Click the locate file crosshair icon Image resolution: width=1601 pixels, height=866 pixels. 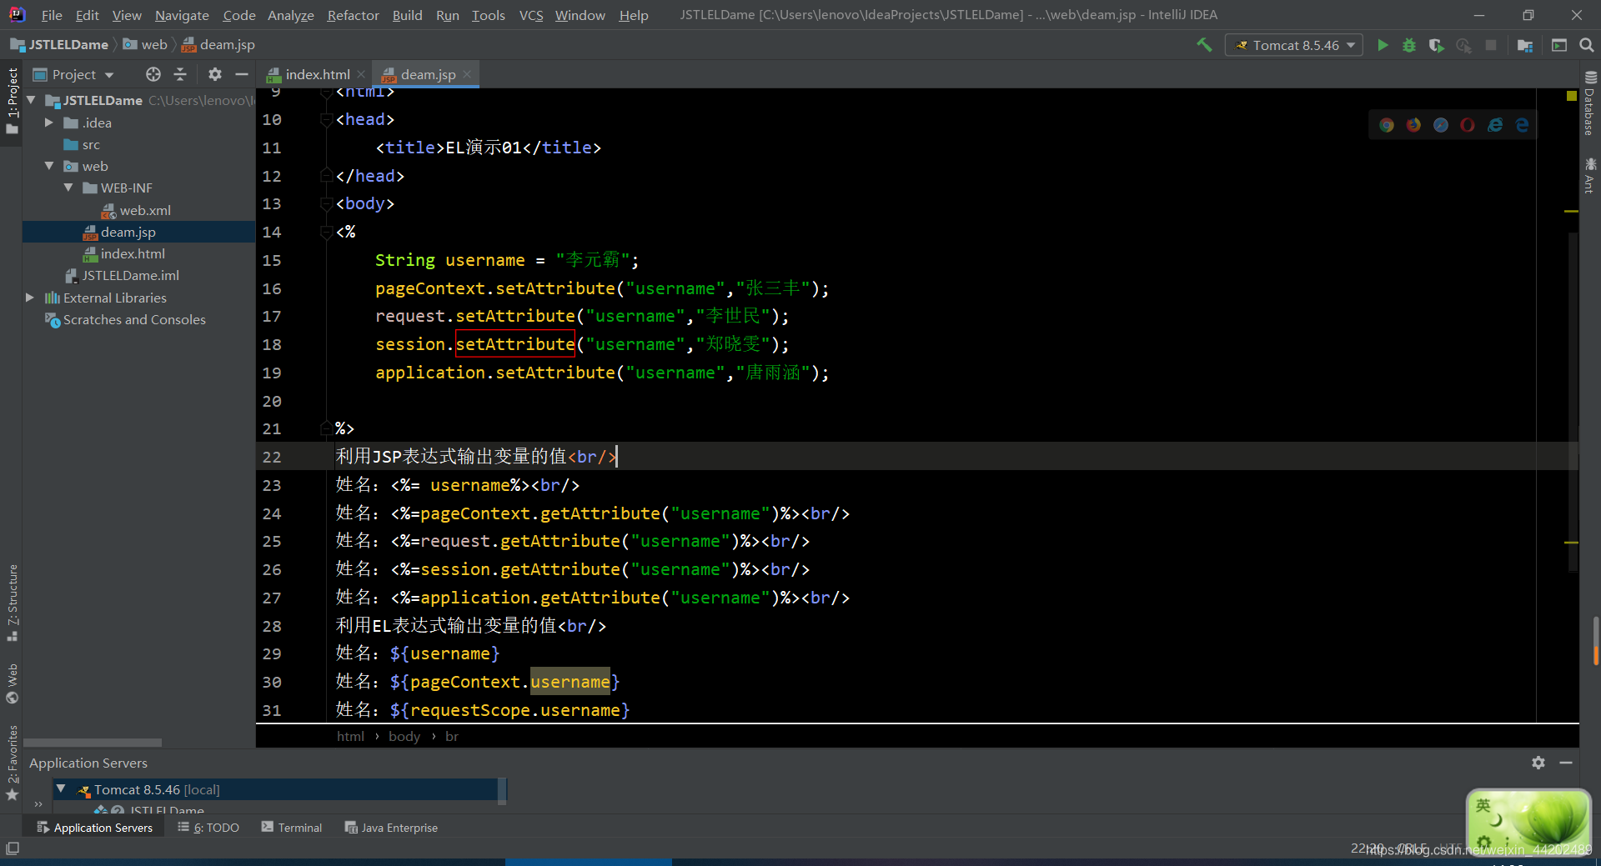pos(153,74)
